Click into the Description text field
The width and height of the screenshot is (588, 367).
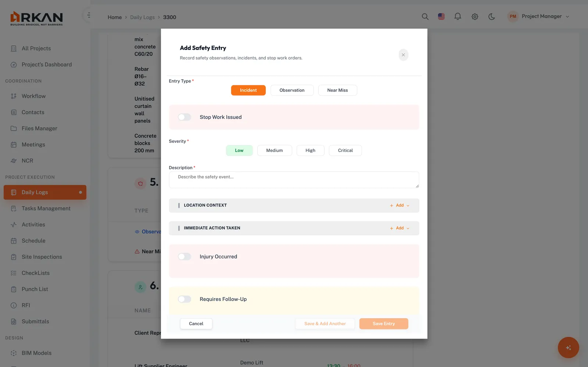294,180
